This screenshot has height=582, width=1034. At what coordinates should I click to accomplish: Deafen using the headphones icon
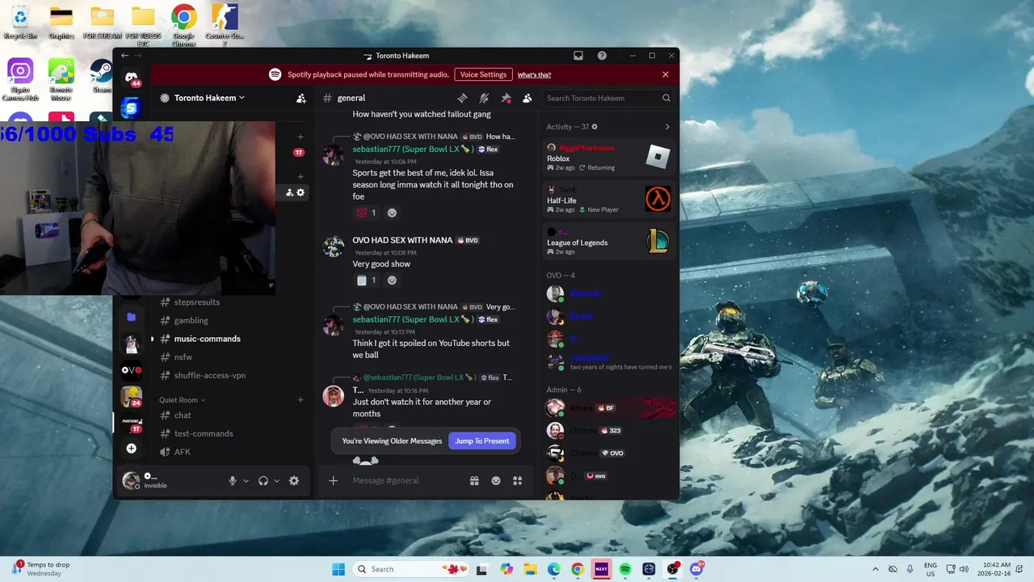pyautogui.click(x=263, y=480)
